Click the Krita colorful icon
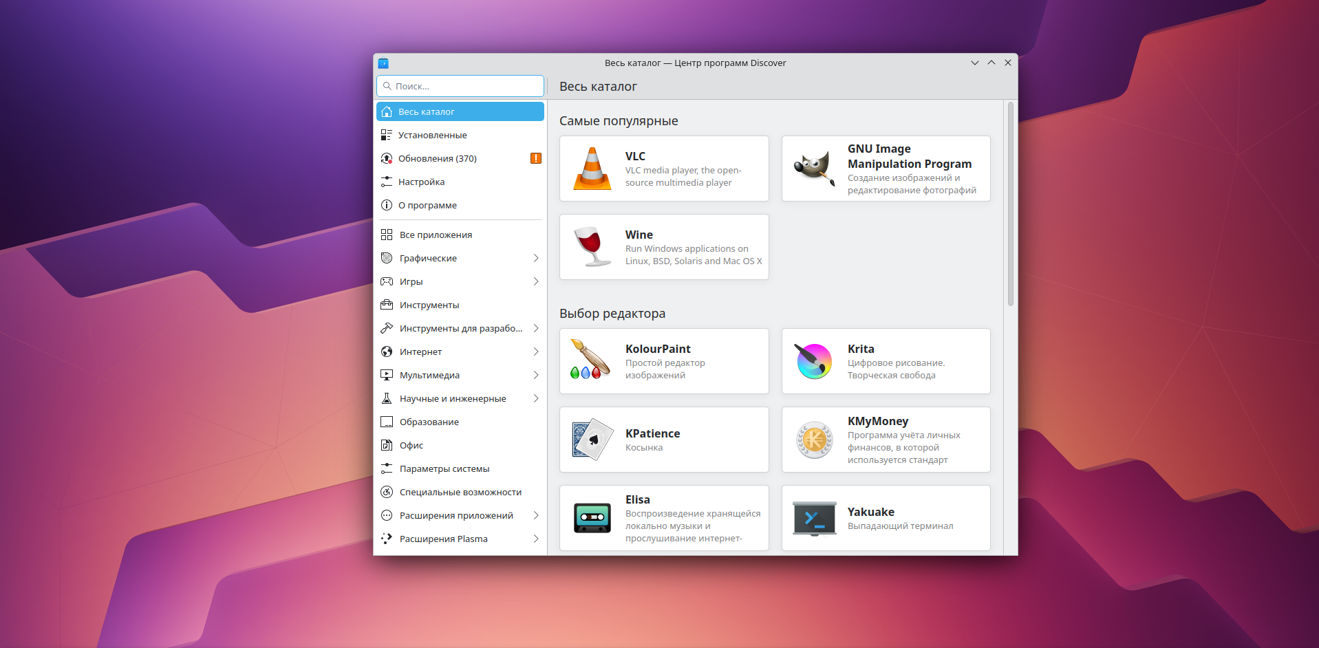This screenshot has width=1319, height=648. tap(814, 361)
